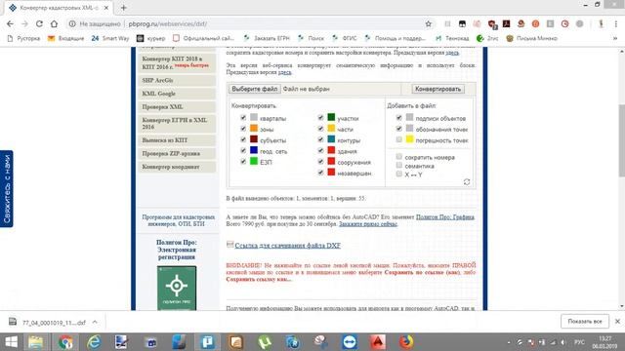This screenshot has height=351, width=625.
Task: Click the volume icon in system tray
Action: tap(562, 342)
